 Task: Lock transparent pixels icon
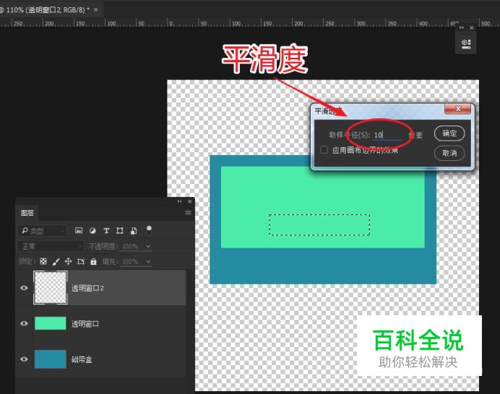point(43,261)
